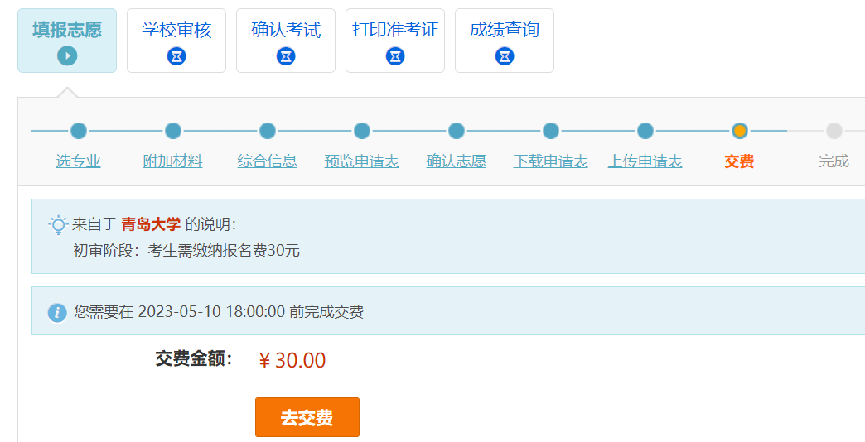Viewport: 865px width, 442px height.
Task: Click the hourglass icon under 学校审核
Action: [x=176, y=56]
